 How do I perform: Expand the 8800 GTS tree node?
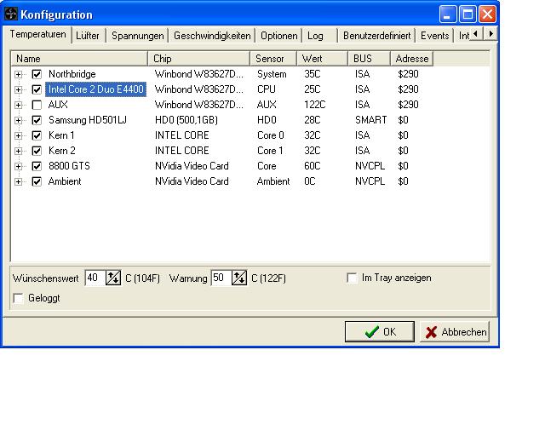[18, 166]
